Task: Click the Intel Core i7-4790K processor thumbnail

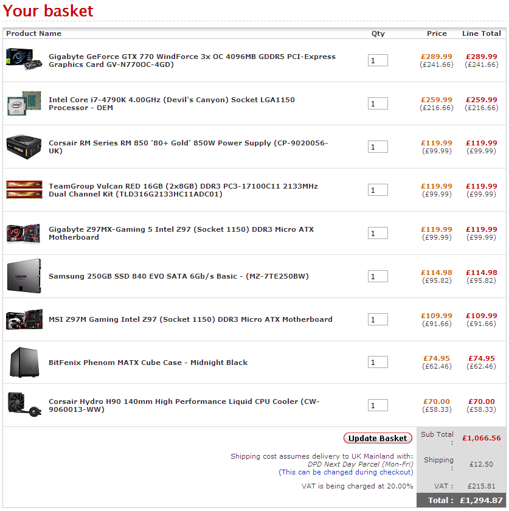Action: pos(24,103)
